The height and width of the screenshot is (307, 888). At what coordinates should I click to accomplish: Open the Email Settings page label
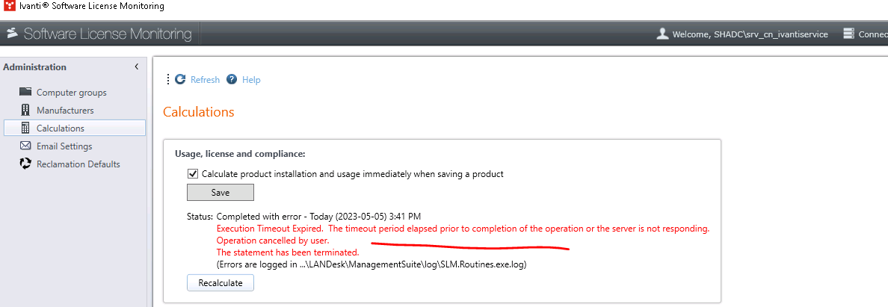tap(64, 146)
